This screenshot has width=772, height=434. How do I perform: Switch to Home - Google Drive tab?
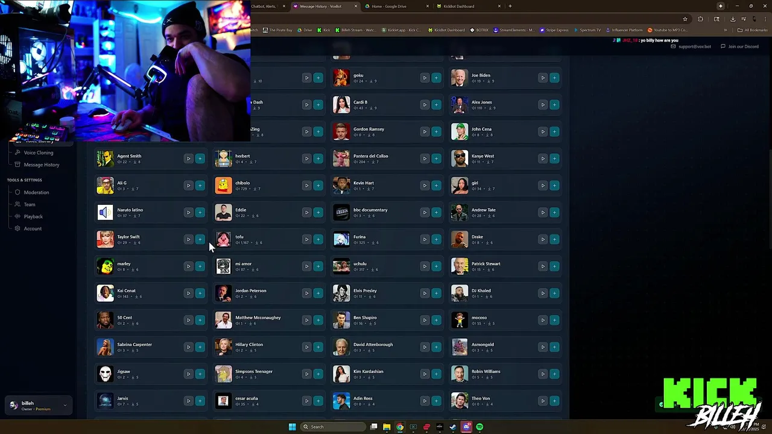coord(397,6)
